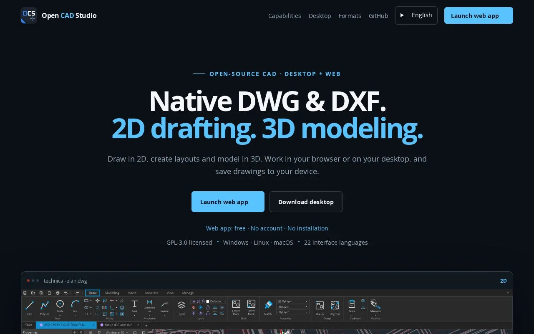Click the Move tool icon in Modify

(98, 301)
